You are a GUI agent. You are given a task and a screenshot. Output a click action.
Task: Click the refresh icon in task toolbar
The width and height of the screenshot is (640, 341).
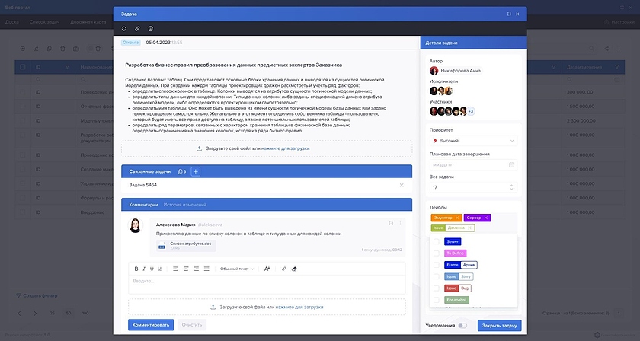124,28
